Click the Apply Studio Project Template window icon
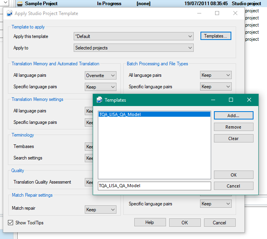Screen dimensions: 267x239 [x=10, y=13]
